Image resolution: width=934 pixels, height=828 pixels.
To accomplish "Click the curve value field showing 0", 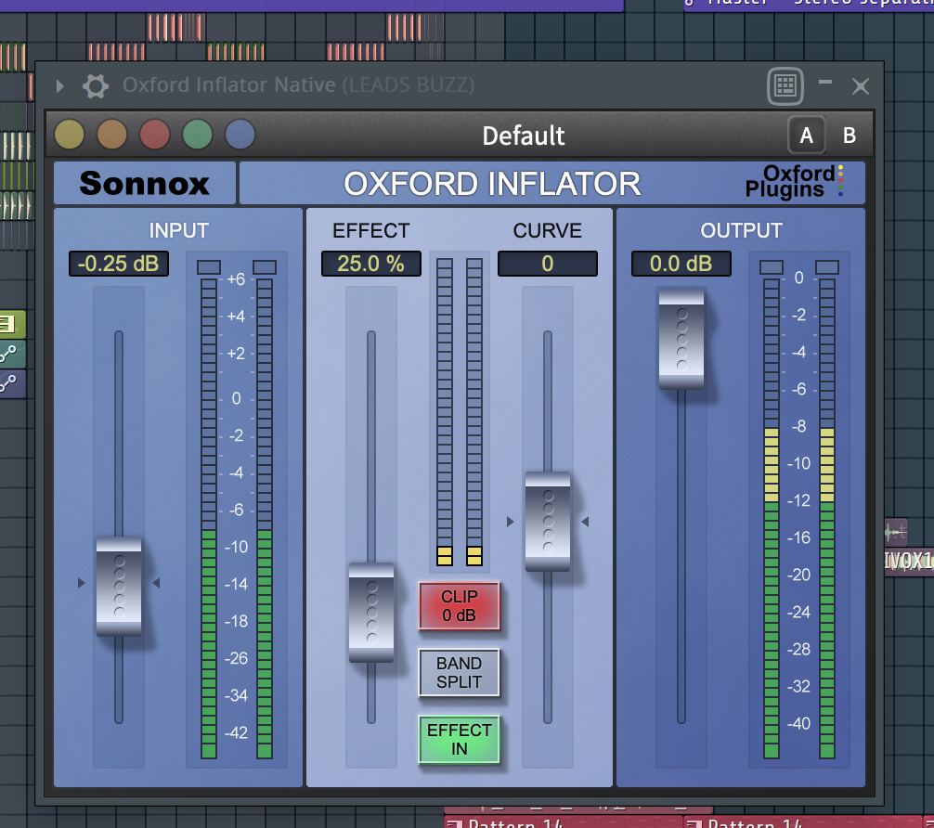I will click(x=548, y=264).
